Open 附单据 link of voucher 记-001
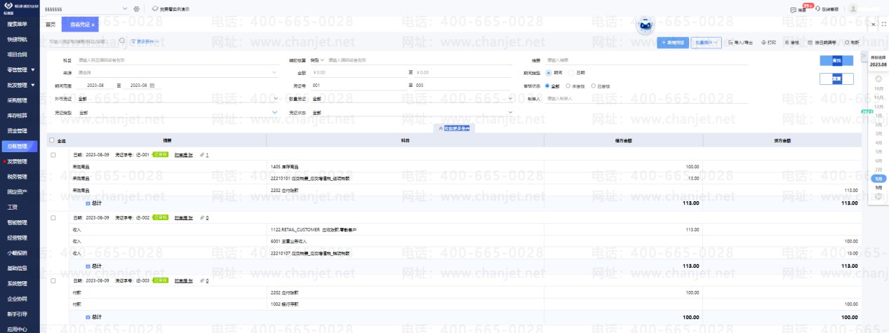The width and height of the screenshot is (889, 333). 184,154
